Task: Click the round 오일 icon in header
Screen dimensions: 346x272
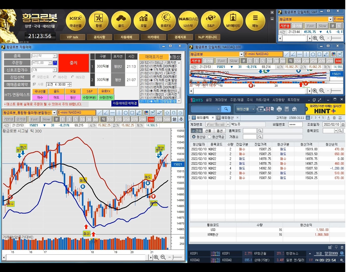Action: tap(143, 21)
